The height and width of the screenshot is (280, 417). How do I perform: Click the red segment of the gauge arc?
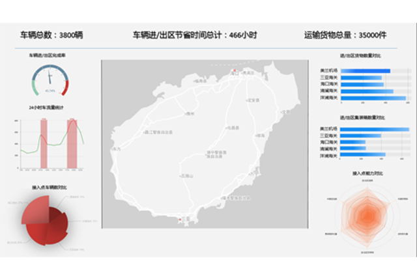coord(67,87)
